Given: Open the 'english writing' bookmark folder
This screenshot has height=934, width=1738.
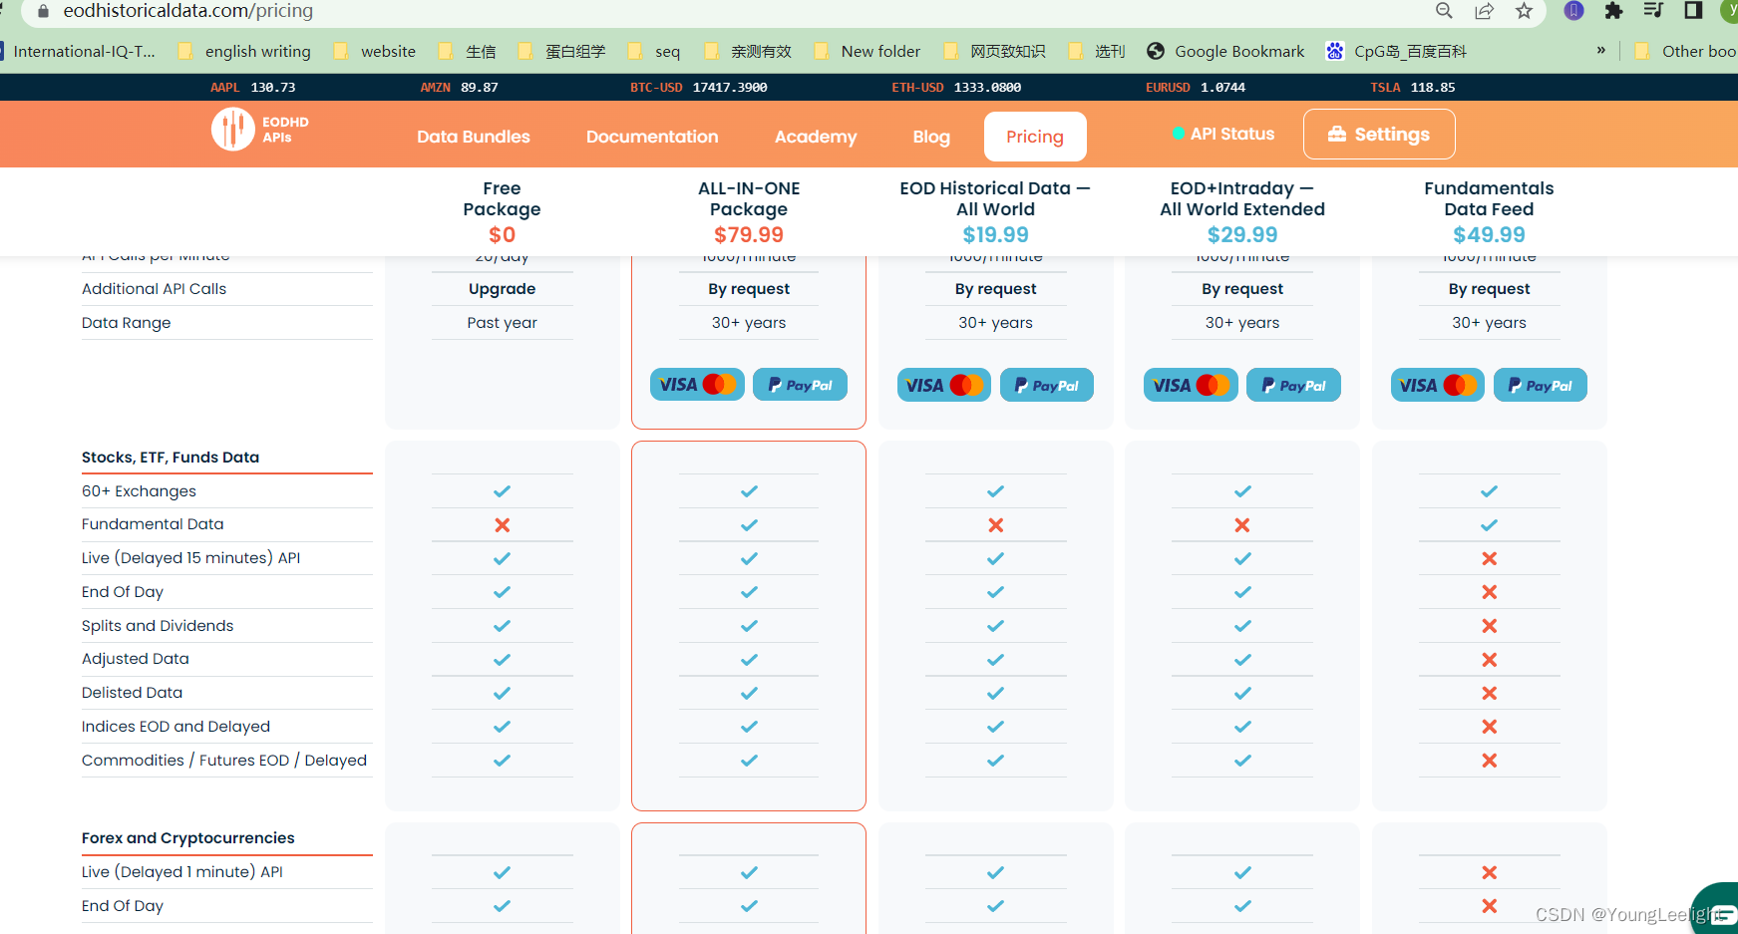Looking at the screenshot, I should (x=244, y=52).
